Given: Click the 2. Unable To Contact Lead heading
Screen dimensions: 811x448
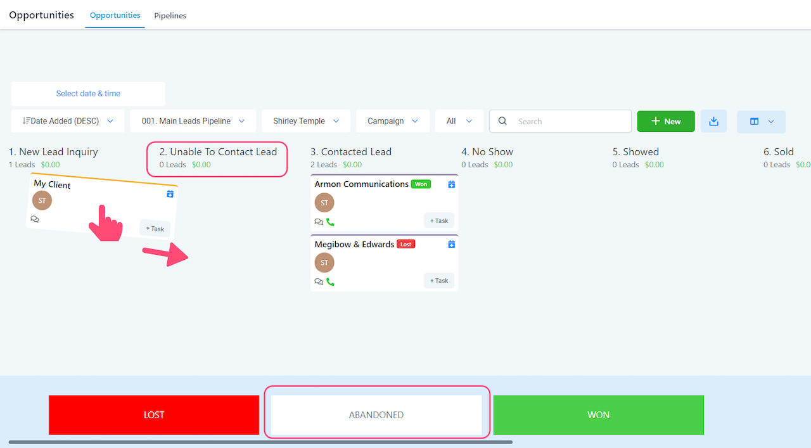Looking at the screenshot, I should click(218, 151).
